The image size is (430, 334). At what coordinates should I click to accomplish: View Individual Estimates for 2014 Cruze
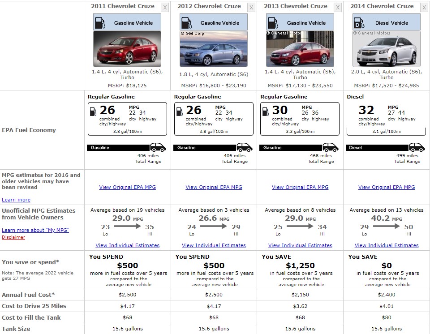[x=387, y=245]
